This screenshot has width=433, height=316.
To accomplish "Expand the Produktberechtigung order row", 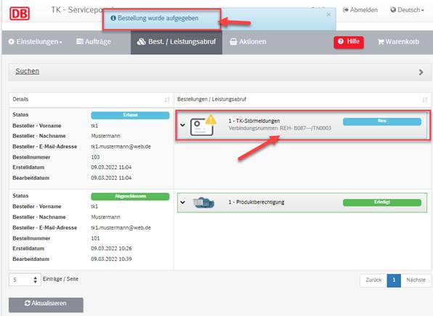I will pos(182,202).
